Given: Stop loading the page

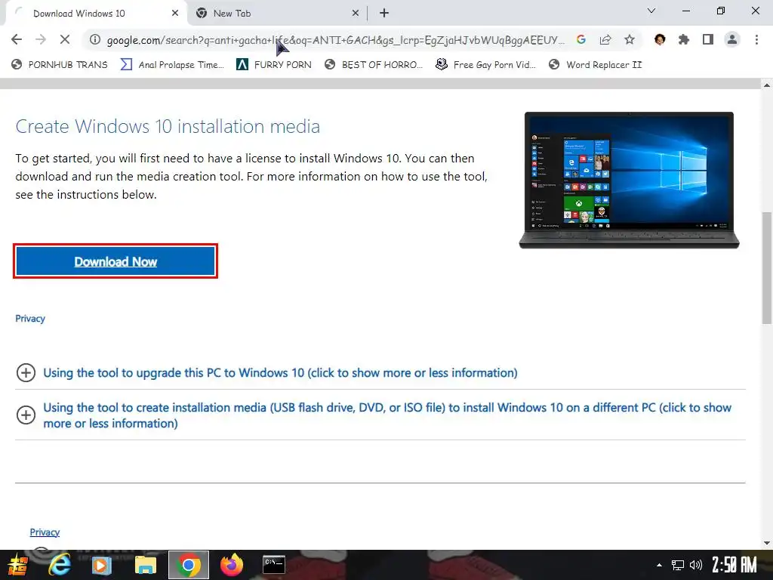Looking at the screenshot, I should [65, 39].
